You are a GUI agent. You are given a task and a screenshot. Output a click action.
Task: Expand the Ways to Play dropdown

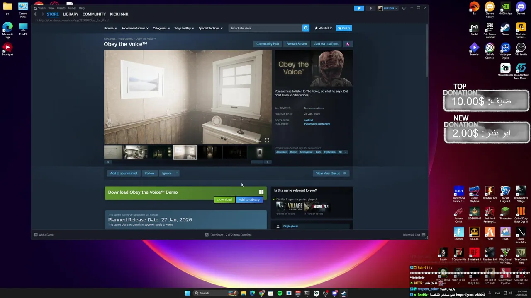(184, 28)
